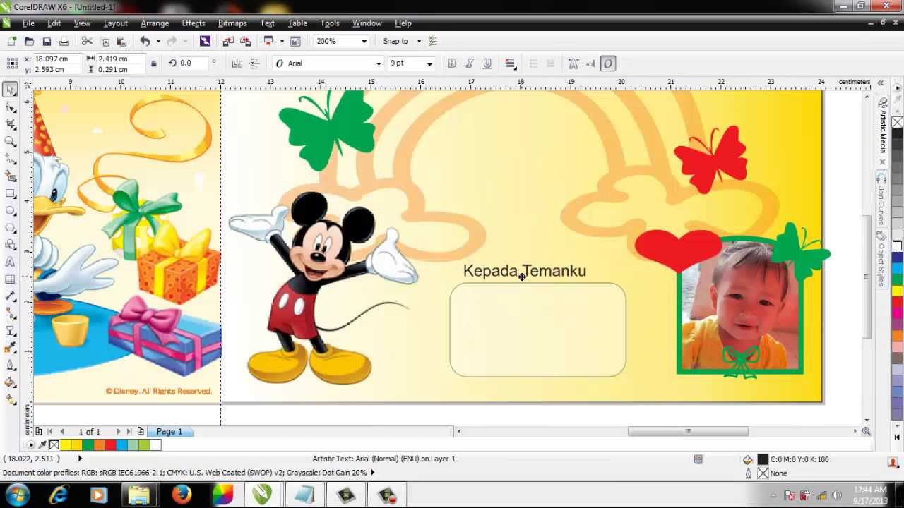Pick the red swatch in the right palette

pos(897,302)
